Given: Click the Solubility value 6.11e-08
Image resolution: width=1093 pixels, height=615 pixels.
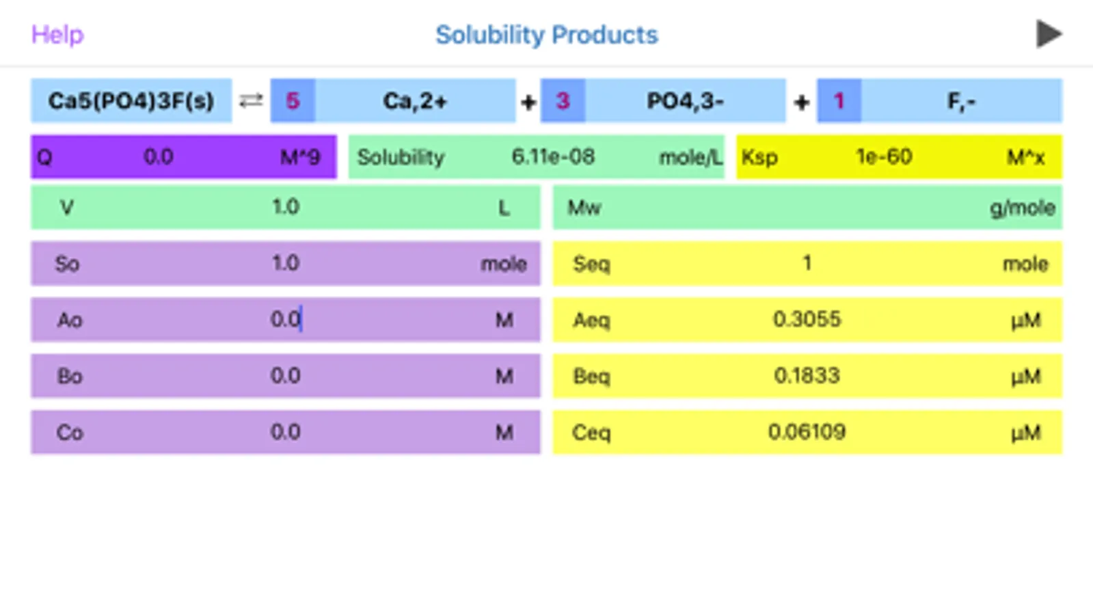Looking at the screenshot, I should [553, 157].
